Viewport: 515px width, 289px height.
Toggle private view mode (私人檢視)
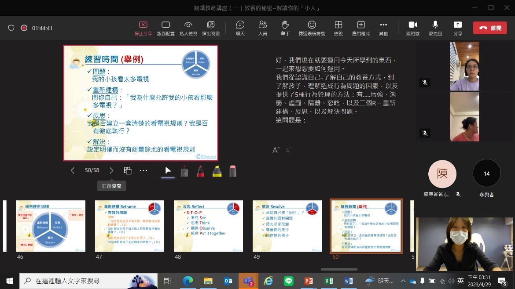pos(188,28)
